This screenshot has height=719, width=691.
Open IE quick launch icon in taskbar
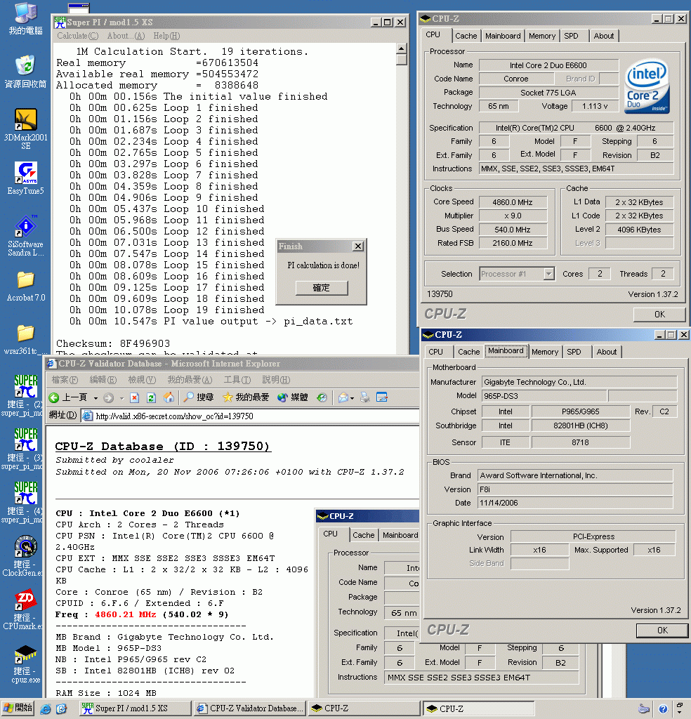click(x=46, y=709)
